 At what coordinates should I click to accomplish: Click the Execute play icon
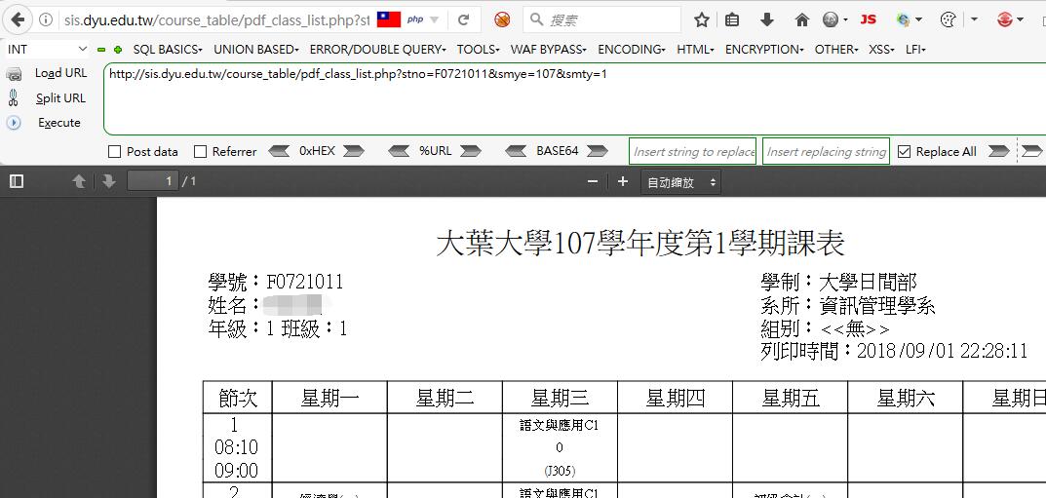point(14,123)
